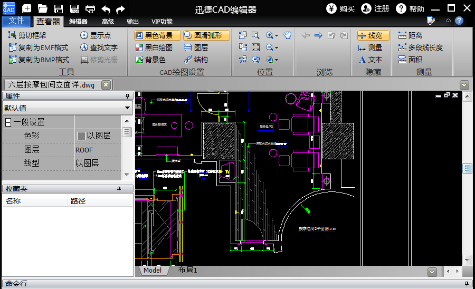
Task: Open the 文件 menu
Action: click(x=16, y=21)
